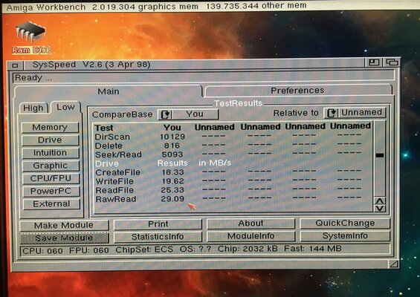Image resolution: width=420 pixels, height=297 pixels.
Task: Open StatisticsInfo
Action: (x=158, y=237)
